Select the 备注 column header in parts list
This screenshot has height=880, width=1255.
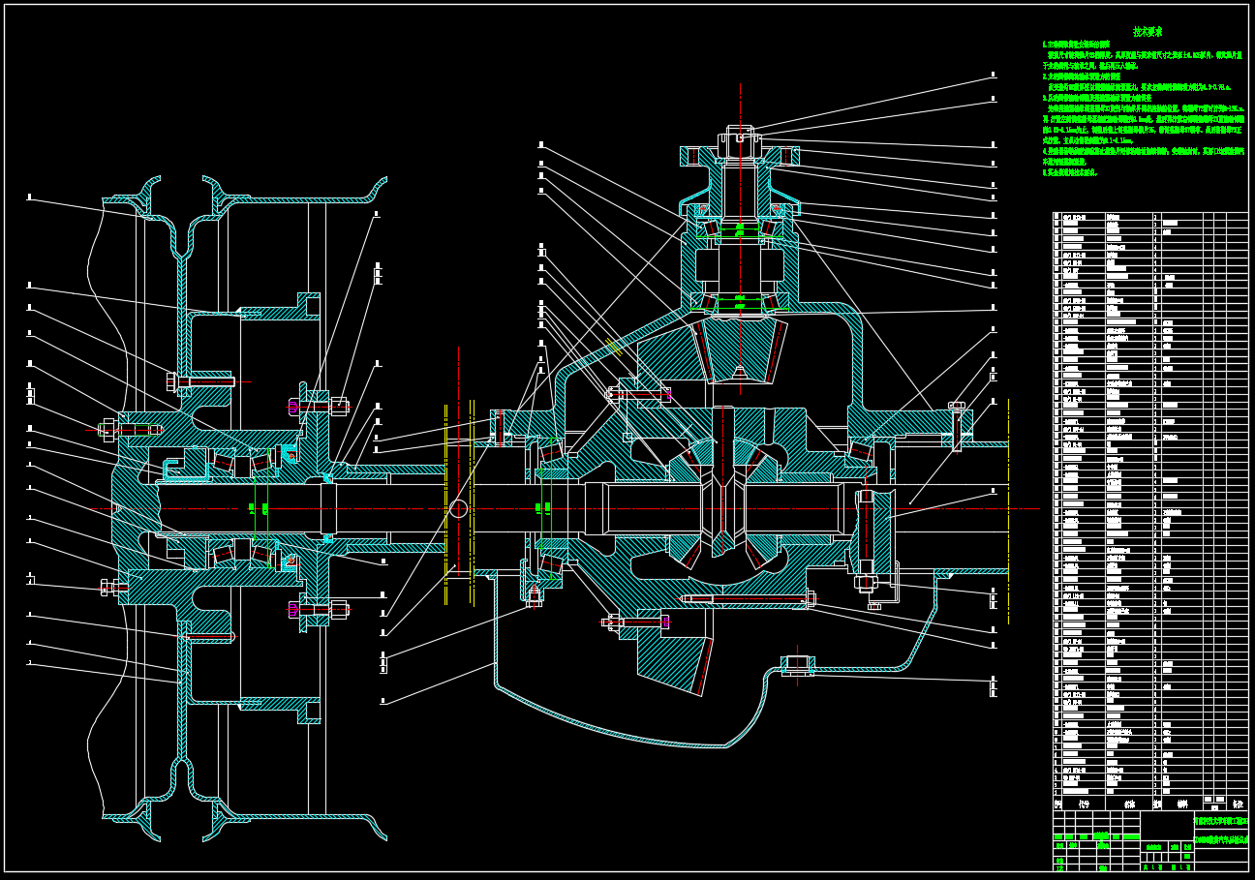[1237, 804]
